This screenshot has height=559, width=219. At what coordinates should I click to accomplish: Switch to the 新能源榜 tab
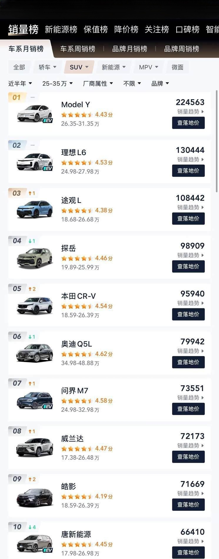tap(61, 29)
